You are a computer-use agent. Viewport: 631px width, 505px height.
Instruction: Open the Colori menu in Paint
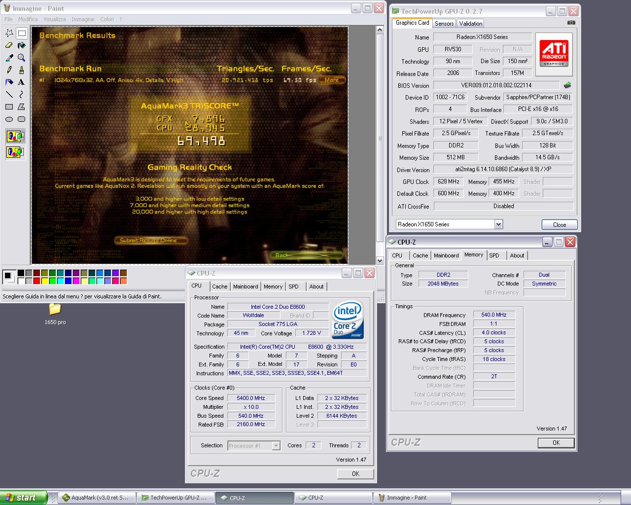coord(107,19)
